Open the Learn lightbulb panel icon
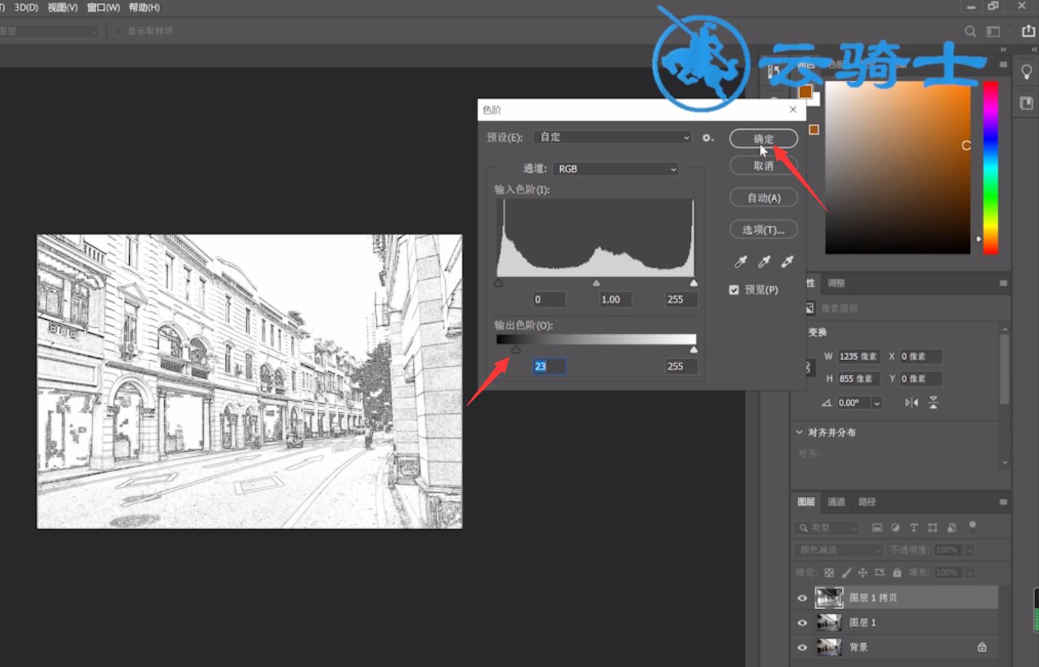The height and width of the screenshot is (667, 1039). 1027,72
